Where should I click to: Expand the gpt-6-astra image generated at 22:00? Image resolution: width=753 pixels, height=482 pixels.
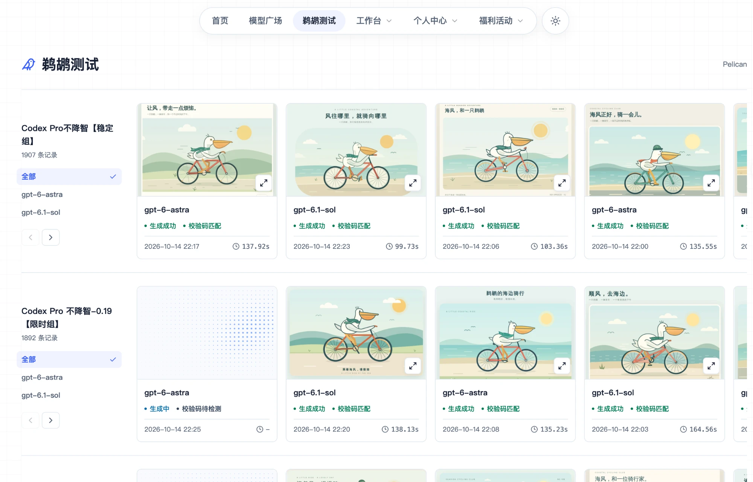point(711,183)
